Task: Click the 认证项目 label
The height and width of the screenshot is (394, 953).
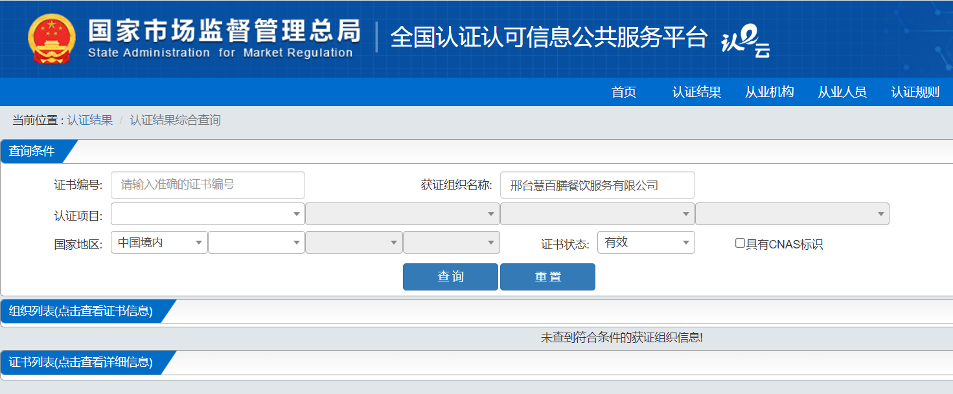Action: [x=78, y=216]
